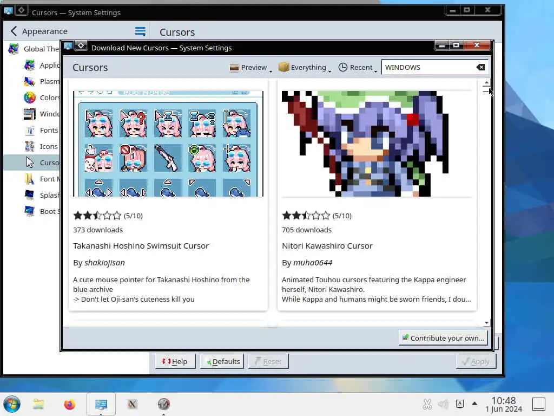The width and height of the screenshot is (554, 416).
Task: Open the X application on the taskbar
Action: point(133,404)
